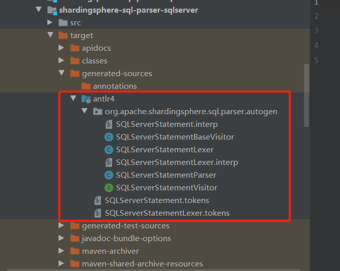Select the maven-shared-archive-resources folder label
Image resolution: width=340 pixels, height=271 pixels.
pyautogui.click(x=143, y=264)
